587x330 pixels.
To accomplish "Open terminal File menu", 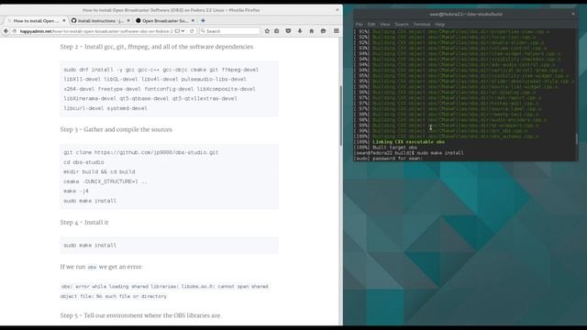I will 359,24.
